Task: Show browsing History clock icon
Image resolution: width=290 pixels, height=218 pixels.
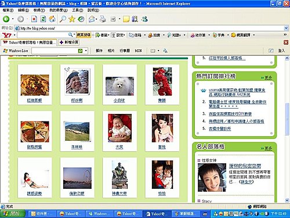Action: 81,19
